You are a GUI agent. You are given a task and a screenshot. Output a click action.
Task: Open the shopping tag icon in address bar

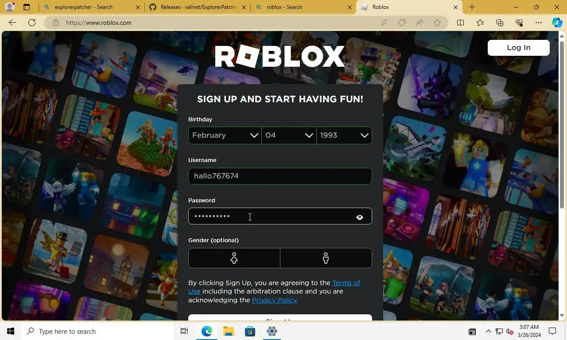(402, 23)
